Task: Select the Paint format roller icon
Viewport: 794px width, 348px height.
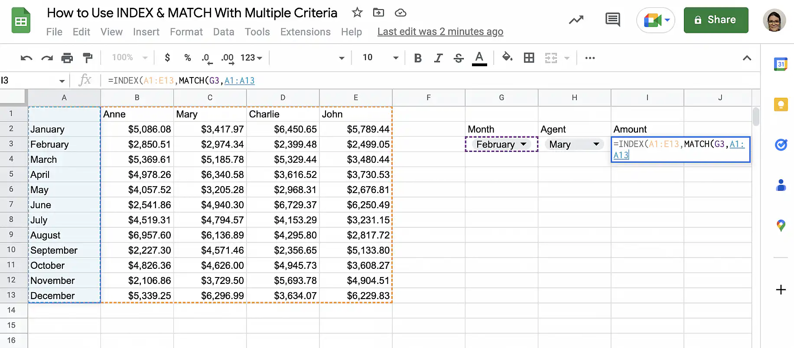Action: (x=88, y=58)
